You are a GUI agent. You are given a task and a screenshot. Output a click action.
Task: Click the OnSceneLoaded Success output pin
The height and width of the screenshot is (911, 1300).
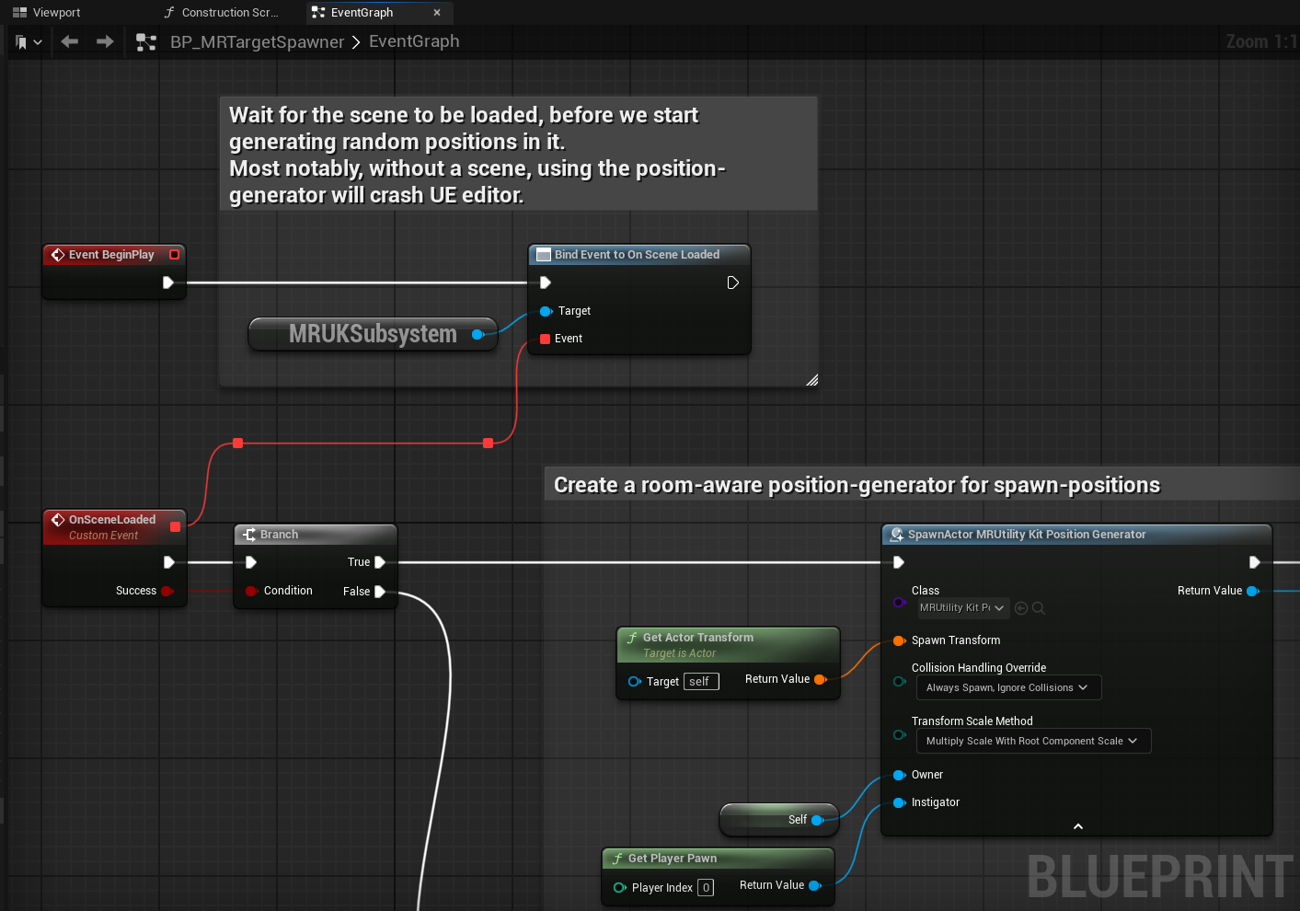(167, 591)
